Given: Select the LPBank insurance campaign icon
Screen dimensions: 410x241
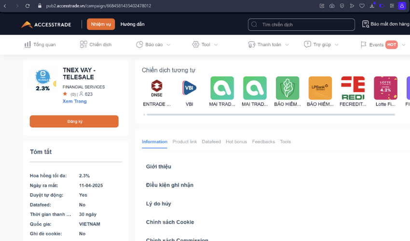Looking at the screenshot, I should [320, 88].
